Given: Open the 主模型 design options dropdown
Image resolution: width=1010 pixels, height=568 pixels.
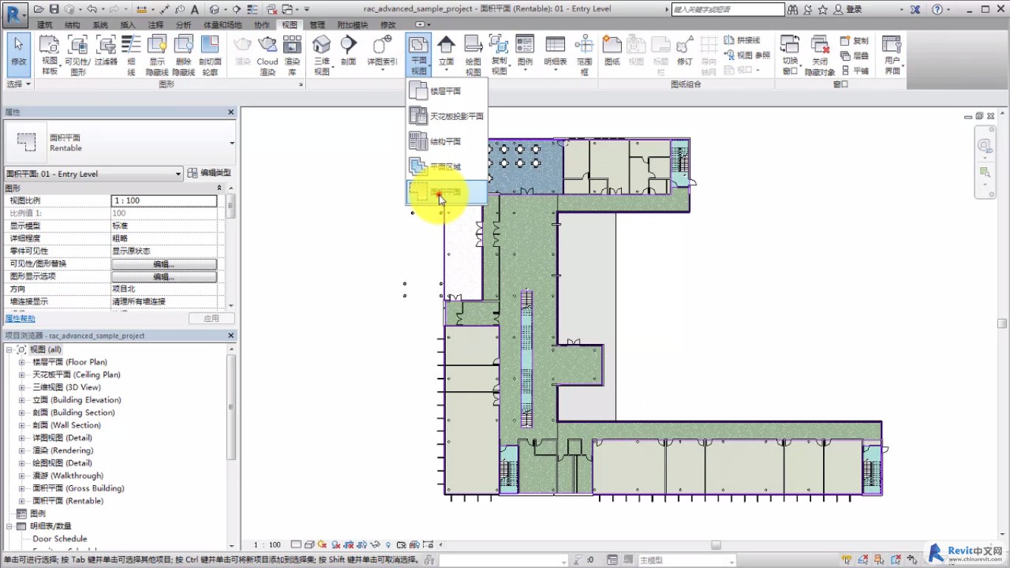Looking at the screenshot, I should tap(686, 561).
